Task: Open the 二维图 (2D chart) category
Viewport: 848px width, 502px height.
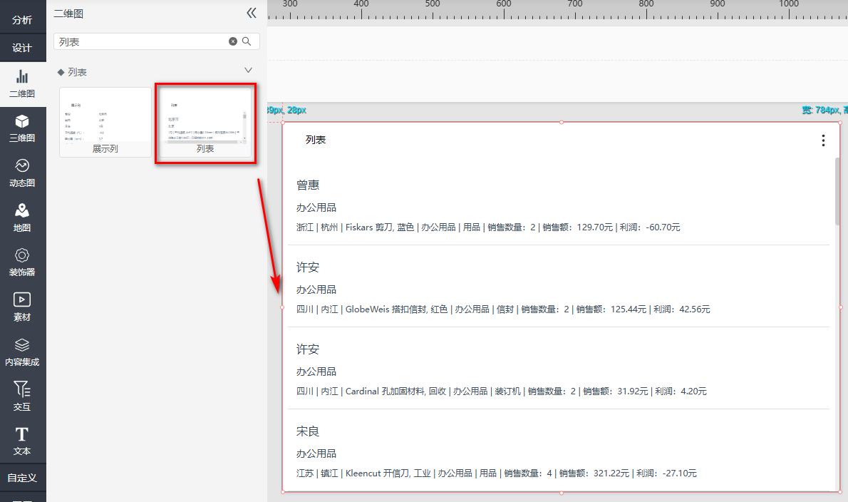Action: 22,83
